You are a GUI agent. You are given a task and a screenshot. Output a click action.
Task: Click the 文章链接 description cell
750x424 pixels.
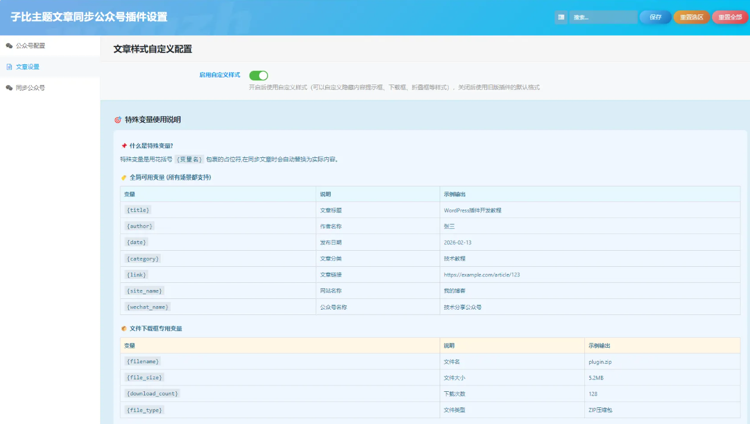click(x=378, y=275)
